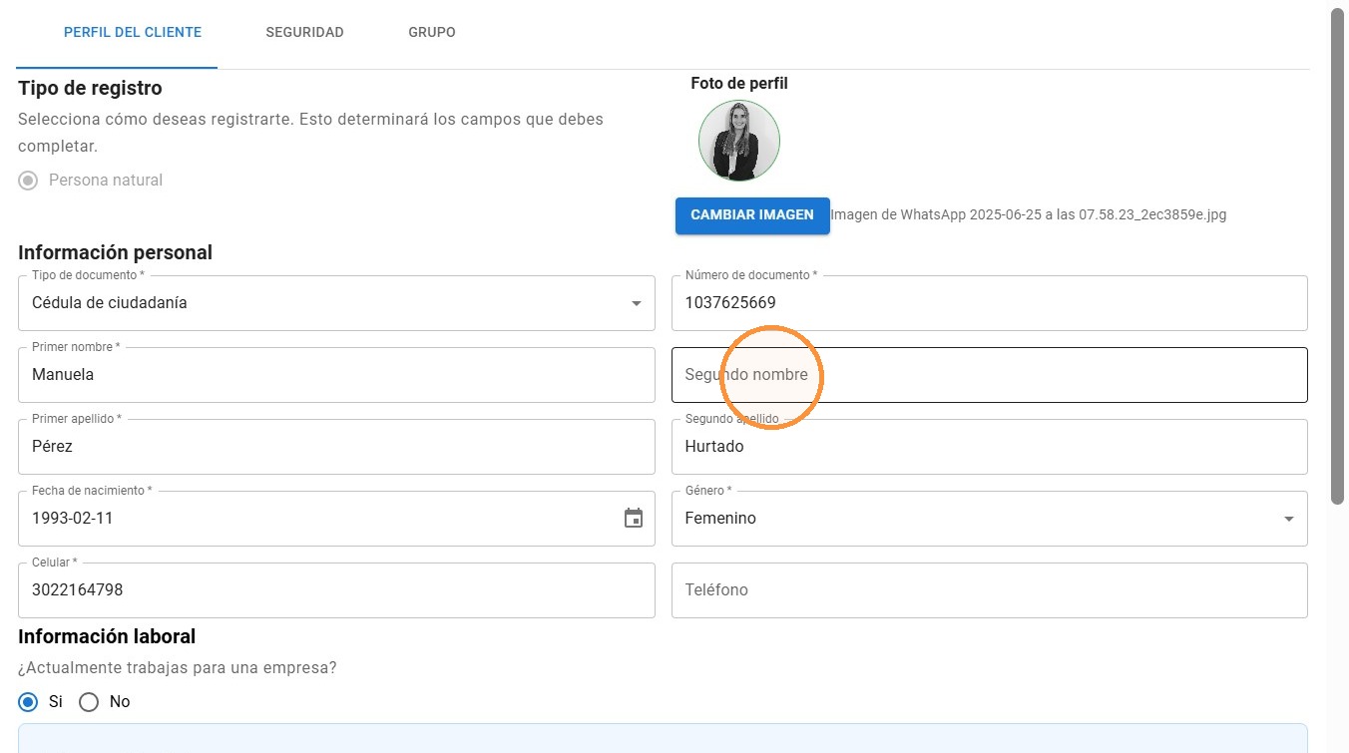1349x753 pixels.
Task: Open the Perfil del cliente tab
Action: click(133, 33)
